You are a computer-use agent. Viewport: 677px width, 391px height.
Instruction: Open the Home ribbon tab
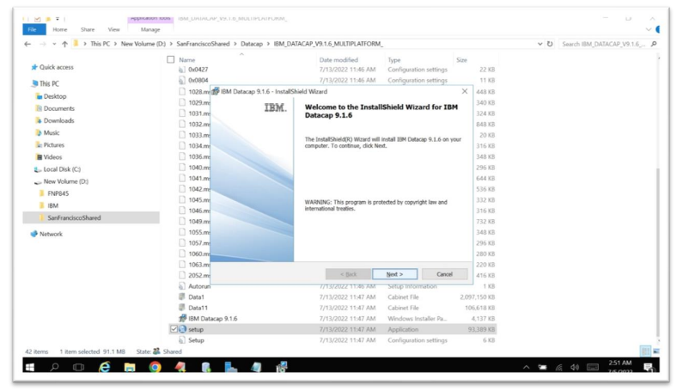click(59, 29)
